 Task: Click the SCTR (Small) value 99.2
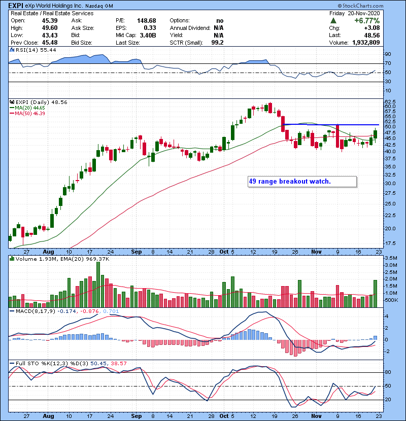click(217, 43)
